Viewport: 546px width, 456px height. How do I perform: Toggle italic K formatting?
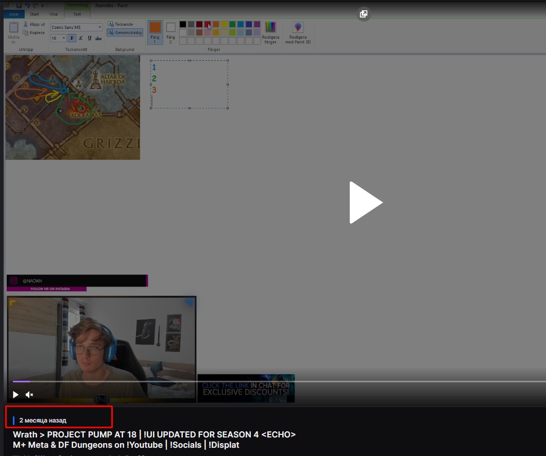81,38
